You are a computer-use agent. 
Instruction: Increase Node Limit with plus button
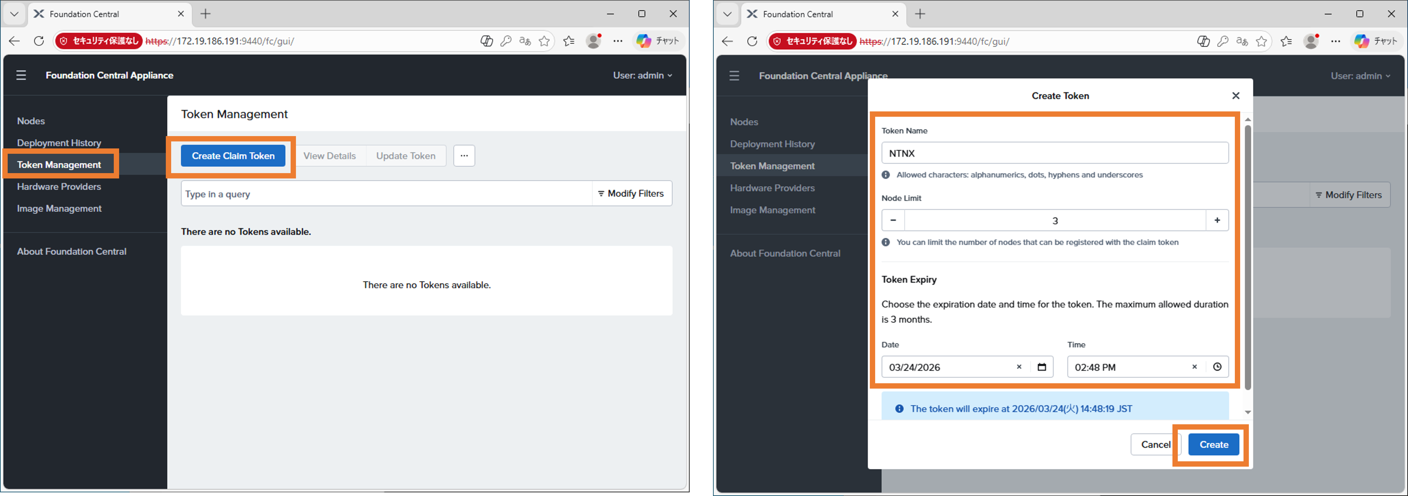1217,221
